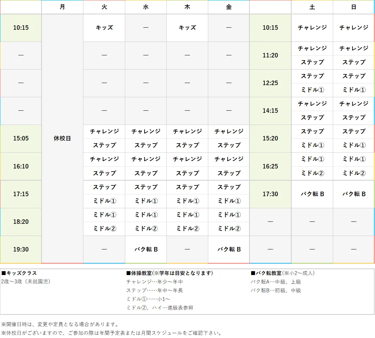Click Friday's バク転 B class at 19:30
The height and width of the screenshot is (338, 375).
[229, 249]
